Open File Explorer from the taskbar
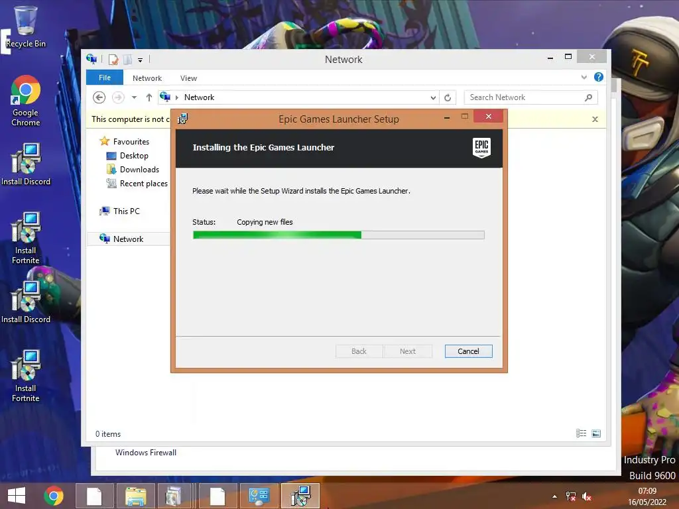The image size is (679, 509). (135, 496)
